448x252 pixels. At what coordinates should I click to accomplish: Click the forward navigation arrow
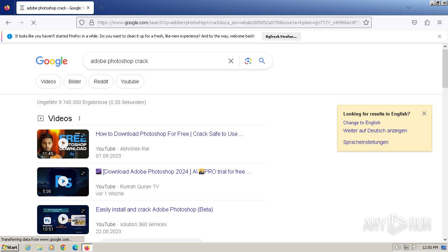[21, 22]
